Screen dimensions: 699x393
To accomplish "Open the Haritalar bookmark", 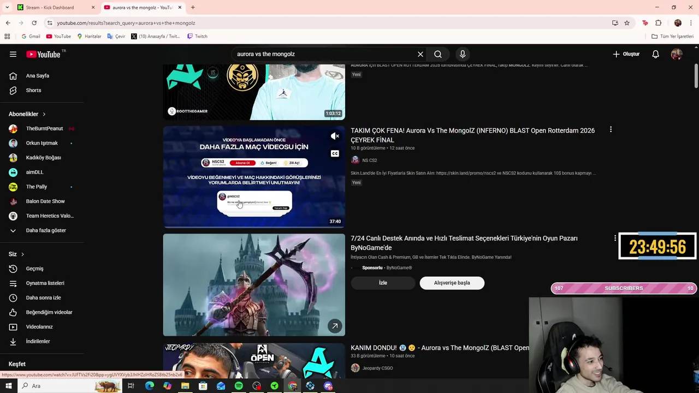I will click(x=89, y=37).
